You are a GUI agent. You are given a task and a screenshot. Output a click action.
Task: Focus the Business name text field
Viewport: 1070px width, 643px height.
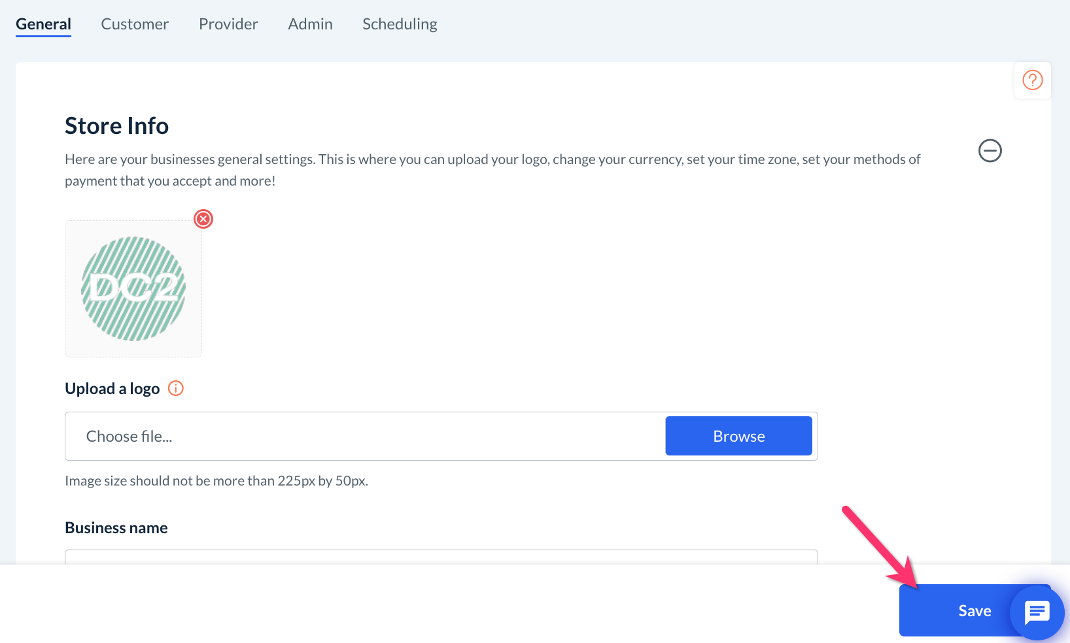441,557
